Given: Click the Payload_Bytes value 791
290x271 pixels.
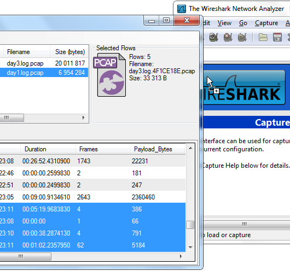Looking at the screenshot, I should click(x=136, y=233).
